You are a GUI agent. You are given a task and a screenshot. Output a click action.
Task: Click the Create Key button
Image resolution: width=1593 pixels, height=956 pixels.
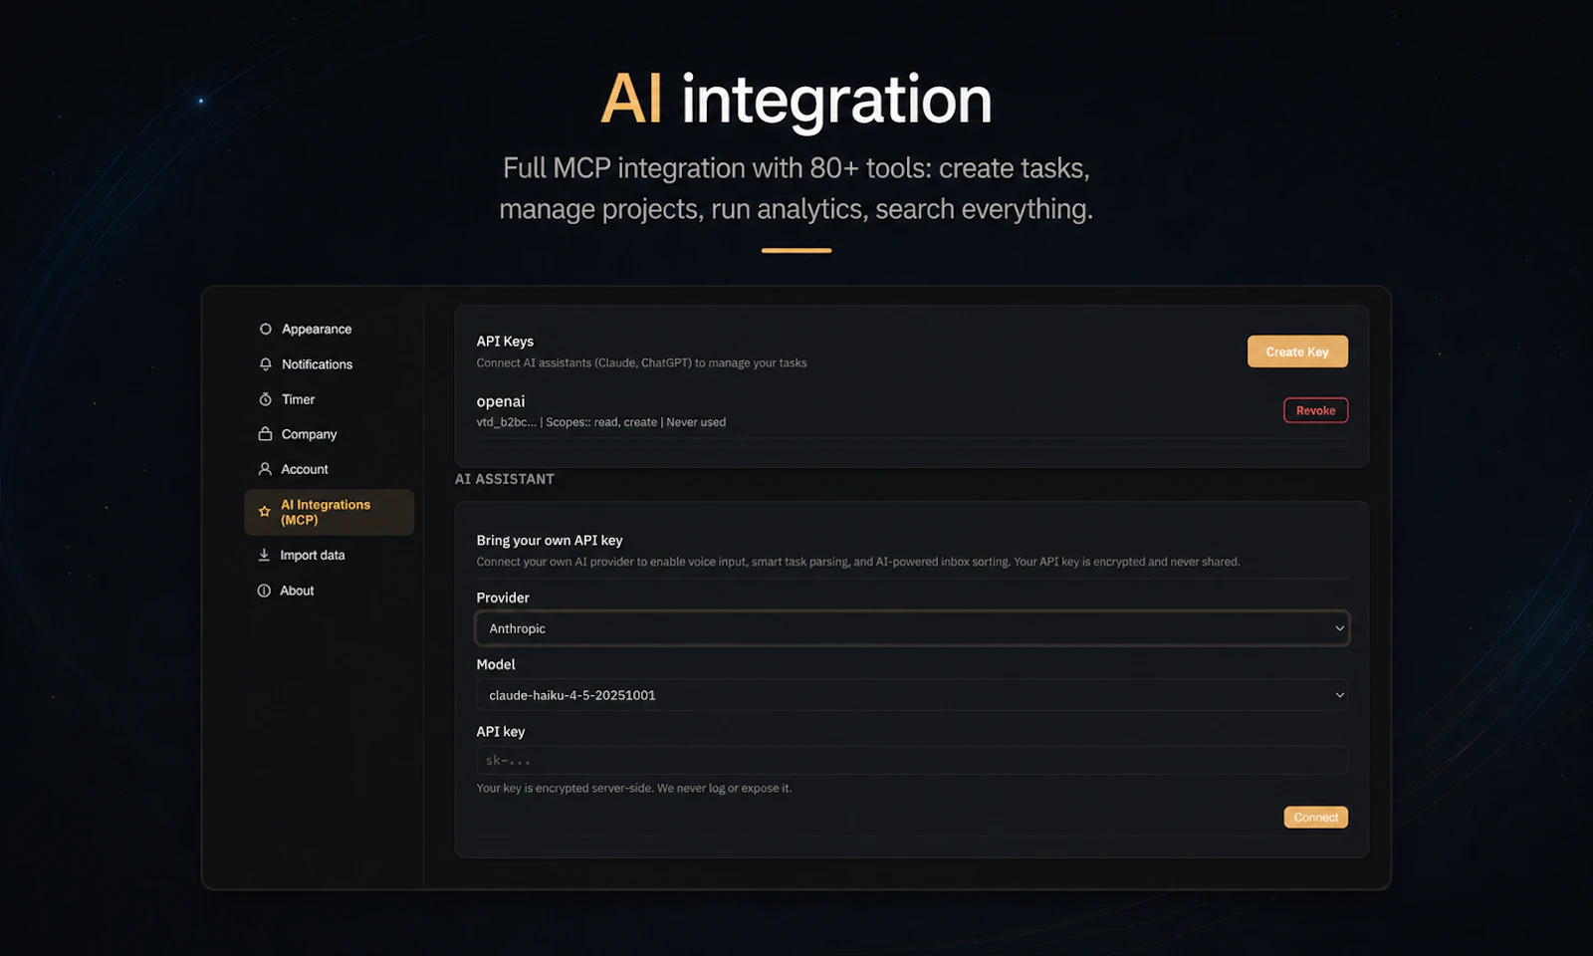[1297, 352]
